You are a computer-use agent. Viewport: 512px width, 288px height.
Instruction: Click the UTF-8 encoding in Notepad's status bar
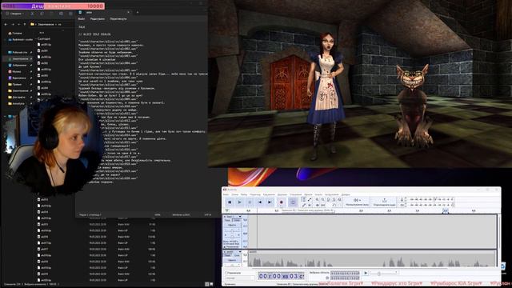pyautogui.click(x=208, y=215)
